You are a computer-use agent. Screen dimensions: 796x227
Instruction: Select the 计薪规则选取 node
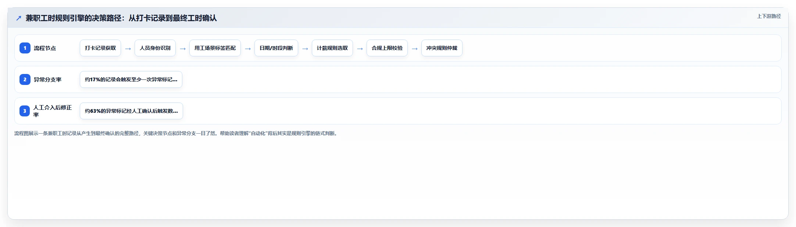[x=332, y=48]
